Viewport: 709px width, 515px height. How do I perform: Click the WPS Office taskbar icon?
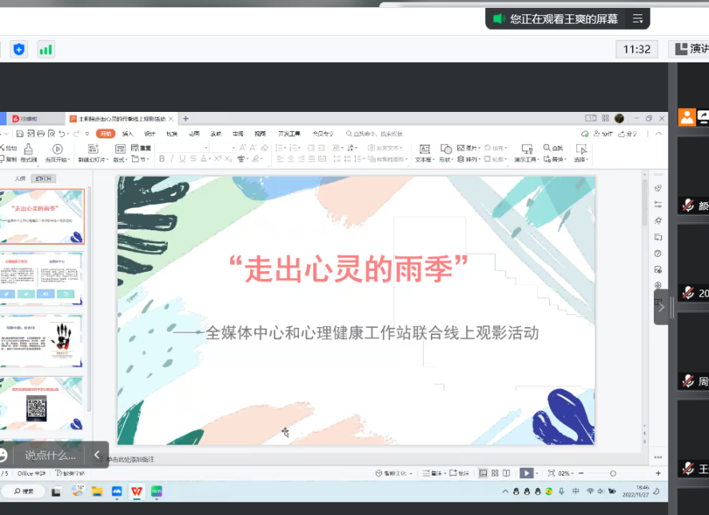click(x=137, y=490)
